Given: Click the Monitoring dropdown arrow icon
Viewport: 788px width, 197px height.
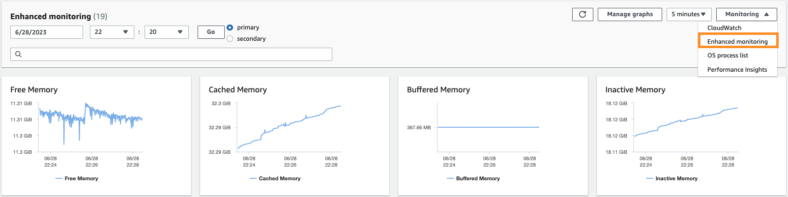Looking at the screenshot, I should point(766,14).
